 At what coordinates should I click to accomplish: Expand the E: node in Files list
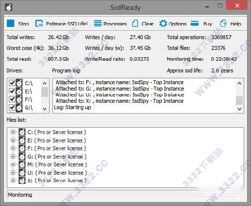pyautogui.click(x=13, y=140)
